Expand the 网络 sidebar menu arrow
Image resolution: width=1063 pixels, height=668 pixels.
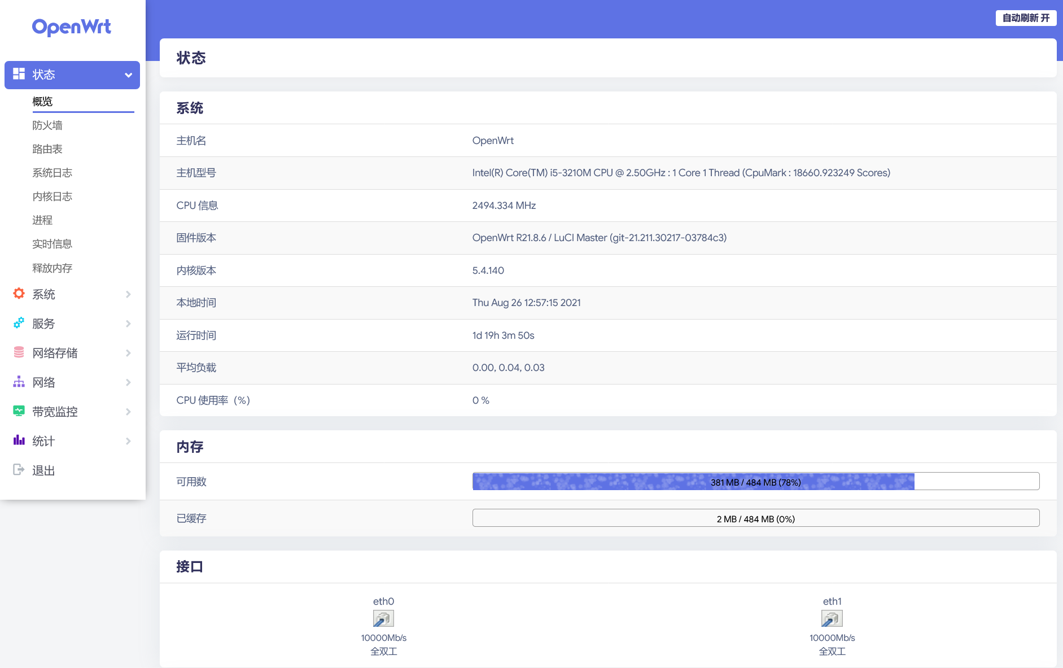[128, 382]
